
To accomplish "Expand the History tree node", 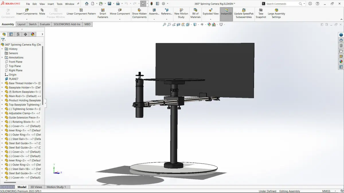I will click(2, 49).
